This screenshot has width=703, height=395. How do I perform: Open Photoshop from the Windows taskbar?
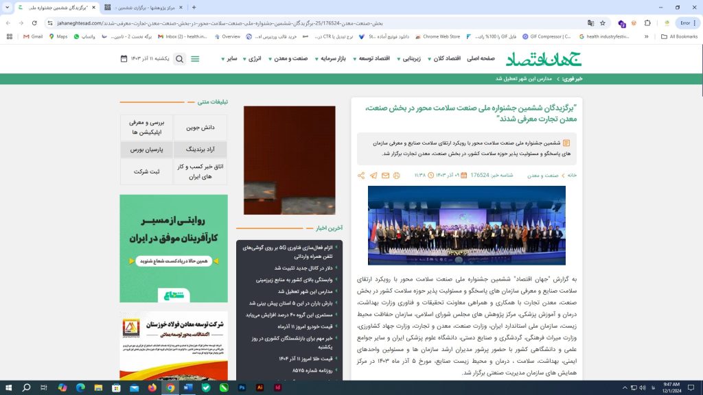coord(242,387)
